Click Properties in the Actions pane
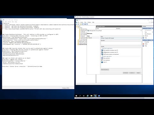Image resolution: width=154 pixels, height=115 pixels. pyautogui.click(x=147, y=42)
